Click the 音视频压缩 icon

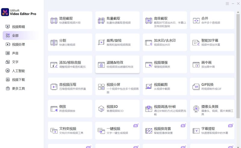pos(54,87)
